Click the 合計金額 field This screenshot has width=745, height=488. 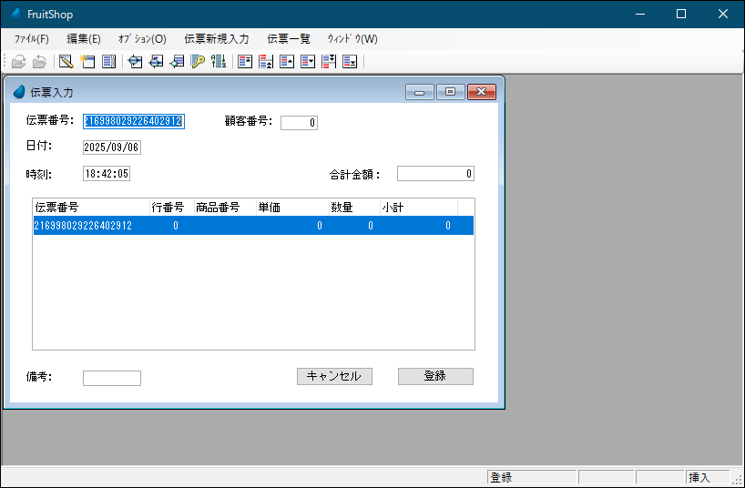coord(435,174)
